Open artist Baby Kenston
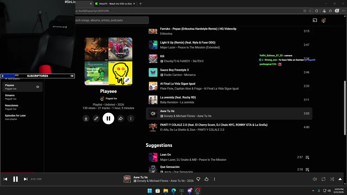This screenshot has height=195, width=347. [x=169, y=102]
